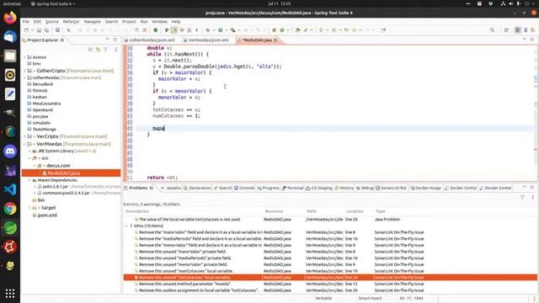Viewport: 539px width, 303px height.
Task: Click the Collapse All icon in Project Explorer
Action: click(90, 50)
